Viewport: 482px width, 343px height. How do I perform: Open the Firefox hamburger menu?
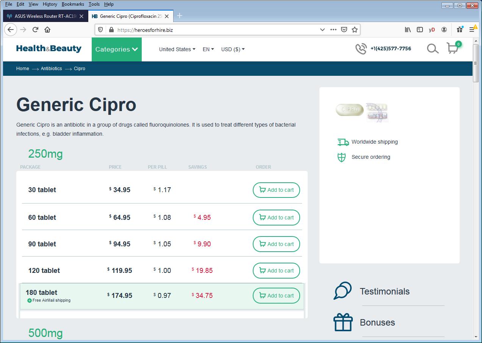472,30
